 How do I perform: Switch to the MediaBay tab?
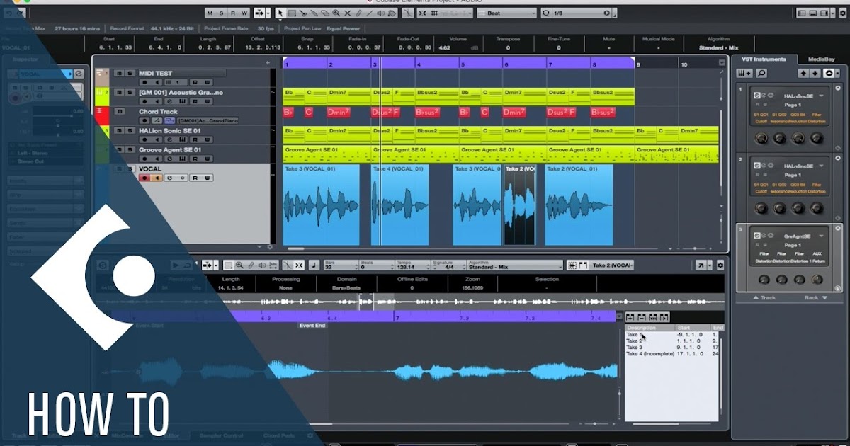(x=821, y=59)
